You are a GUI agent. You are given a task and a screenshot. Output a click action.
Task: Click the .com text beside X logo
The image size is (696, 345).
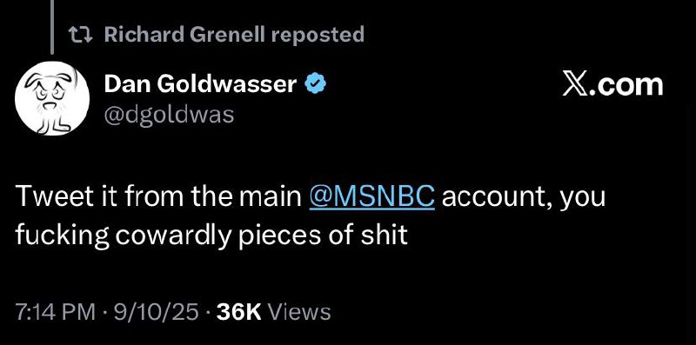[627, 86]
